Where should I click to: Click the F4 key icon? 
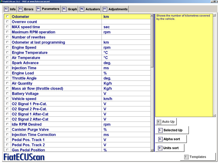(38, 9)
